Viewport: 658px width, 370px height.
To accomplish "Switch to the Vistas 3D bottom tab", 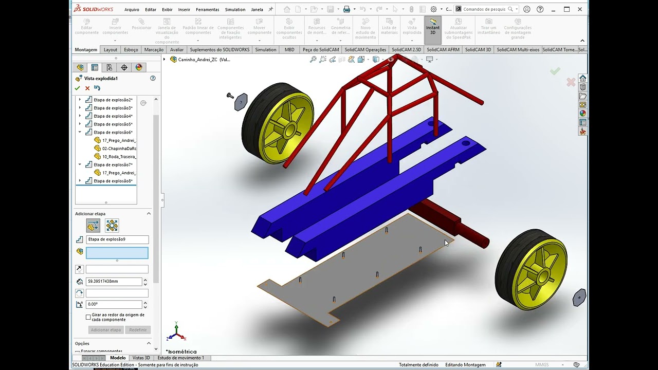I will (141, 358).
